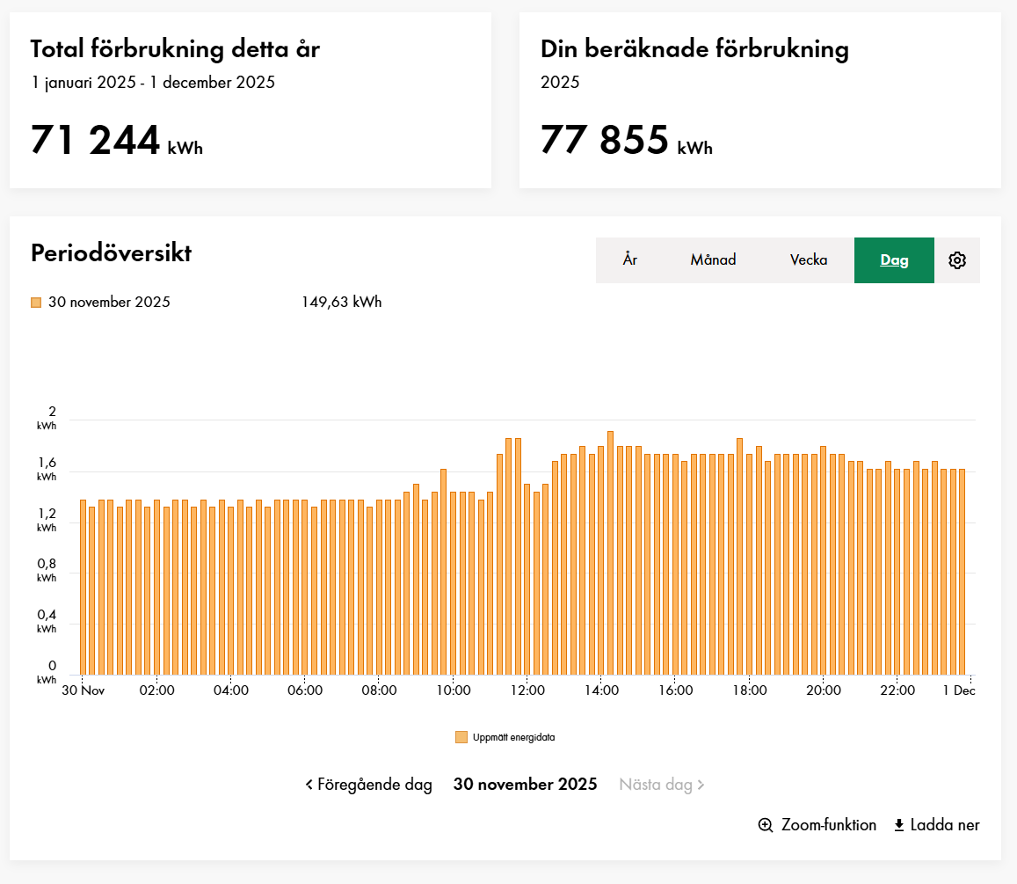Select the Vecka period tab
Screen dimensions: 1017x884
pyautogui.click(x=808, y=260)
